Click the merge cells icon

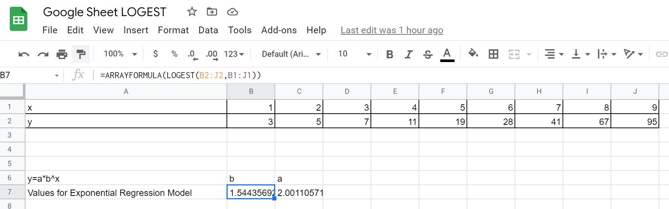click(x=514, y=54)
